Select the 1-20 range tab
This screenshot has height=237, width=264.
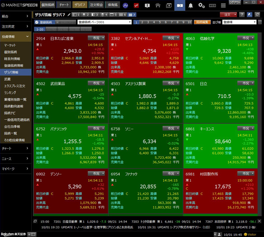[40, 29]
